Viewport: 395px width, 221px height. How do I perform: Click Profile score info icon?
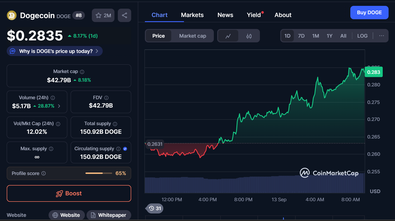(x=44, y=173)
